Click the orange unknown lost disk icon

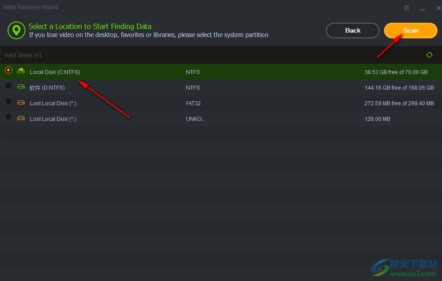pos(21,118)
